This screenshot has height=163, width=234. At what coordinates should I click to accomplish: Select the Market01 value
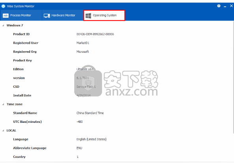click(x=83, y=43)
